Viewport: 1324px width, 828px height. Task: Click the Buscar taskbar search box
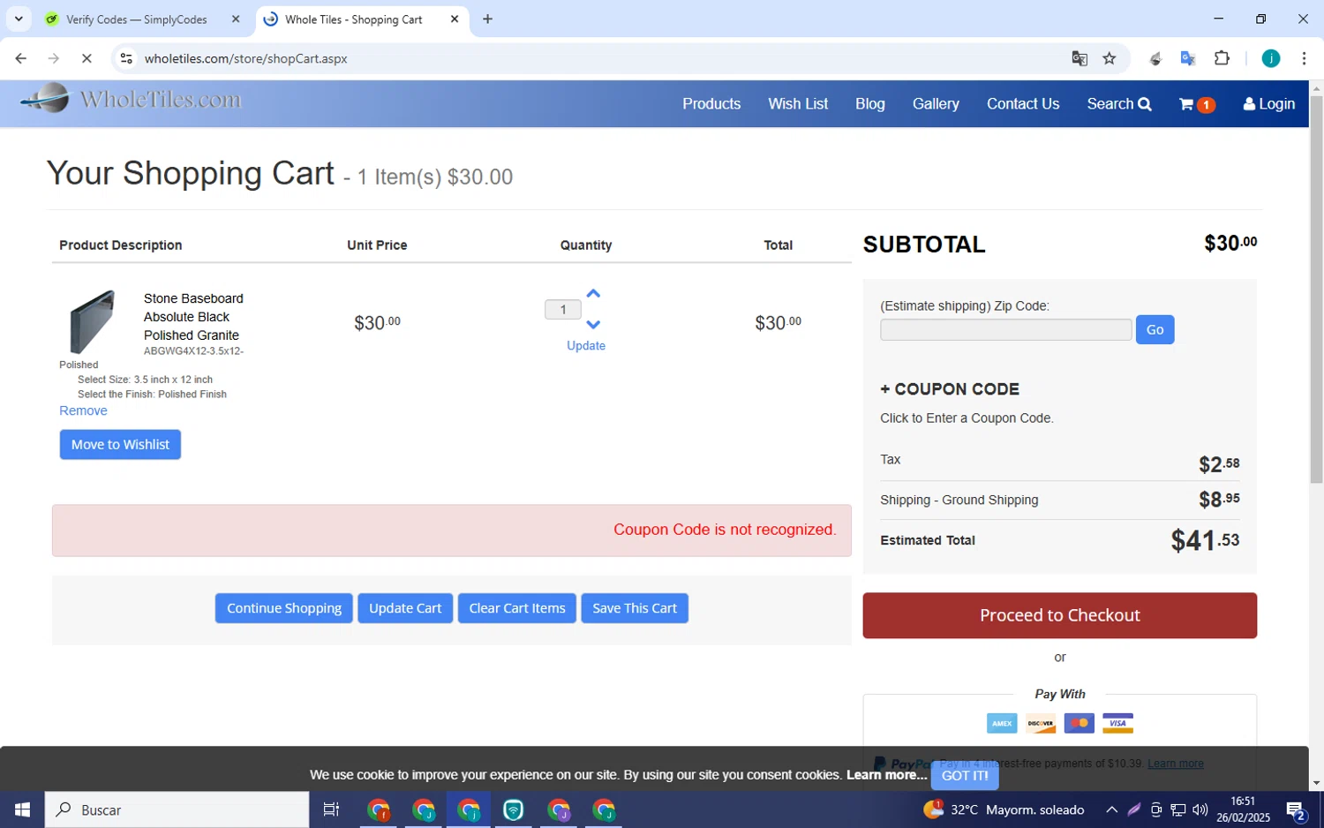tap(177, 809)
